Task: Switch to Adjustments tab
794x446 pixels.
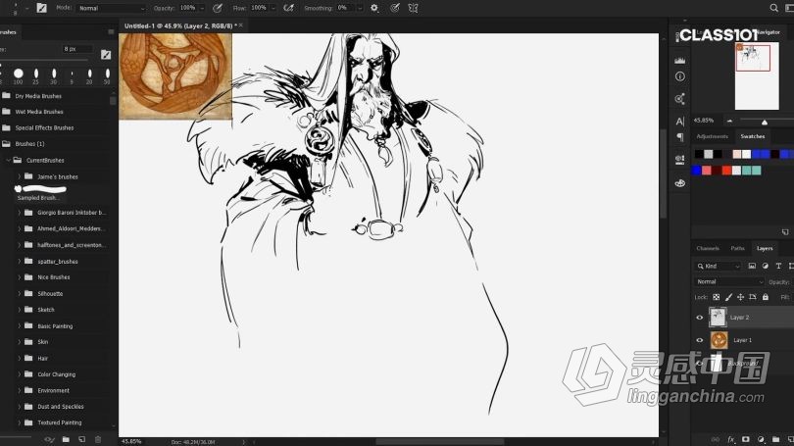Action: (712, 136)
